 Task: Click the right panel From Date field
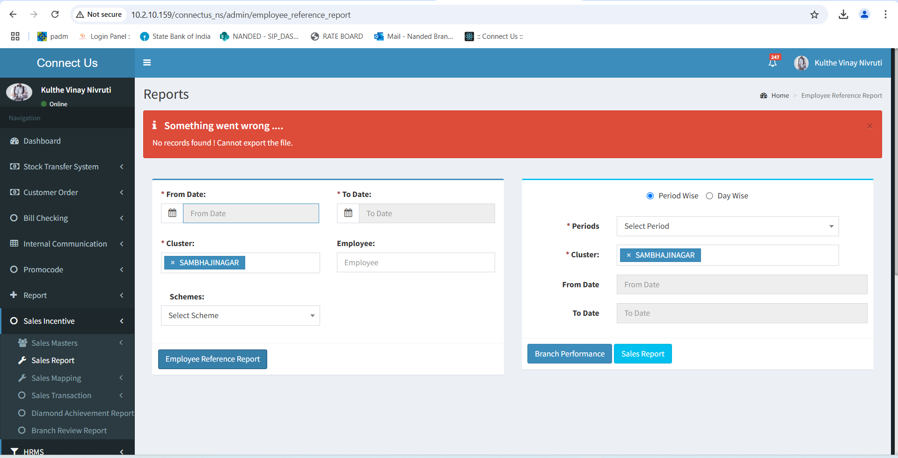pos(742,284)
